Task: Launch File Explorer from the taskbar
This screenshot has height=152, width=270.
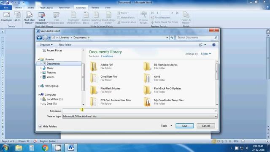Action: click(19, 148)
